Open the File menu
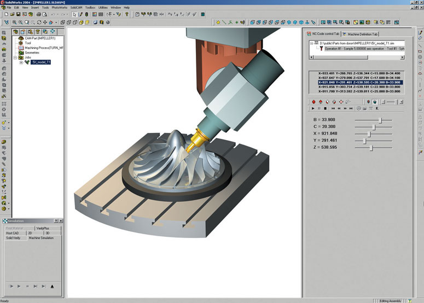 pos(9,8)
